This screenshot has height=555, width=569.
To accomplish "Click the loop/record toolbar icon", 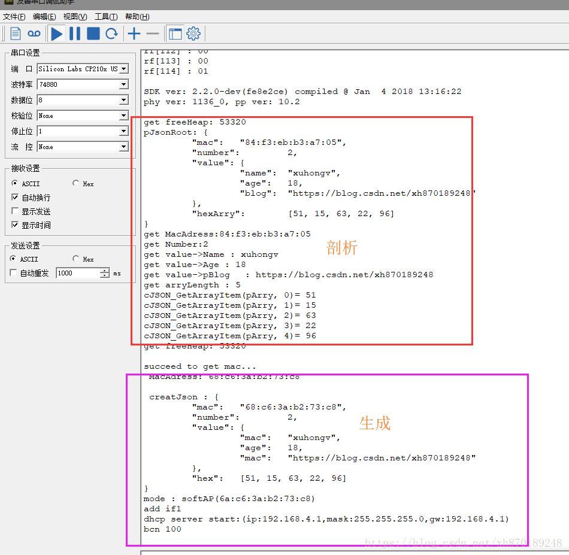I will click(x=34, y=34).
